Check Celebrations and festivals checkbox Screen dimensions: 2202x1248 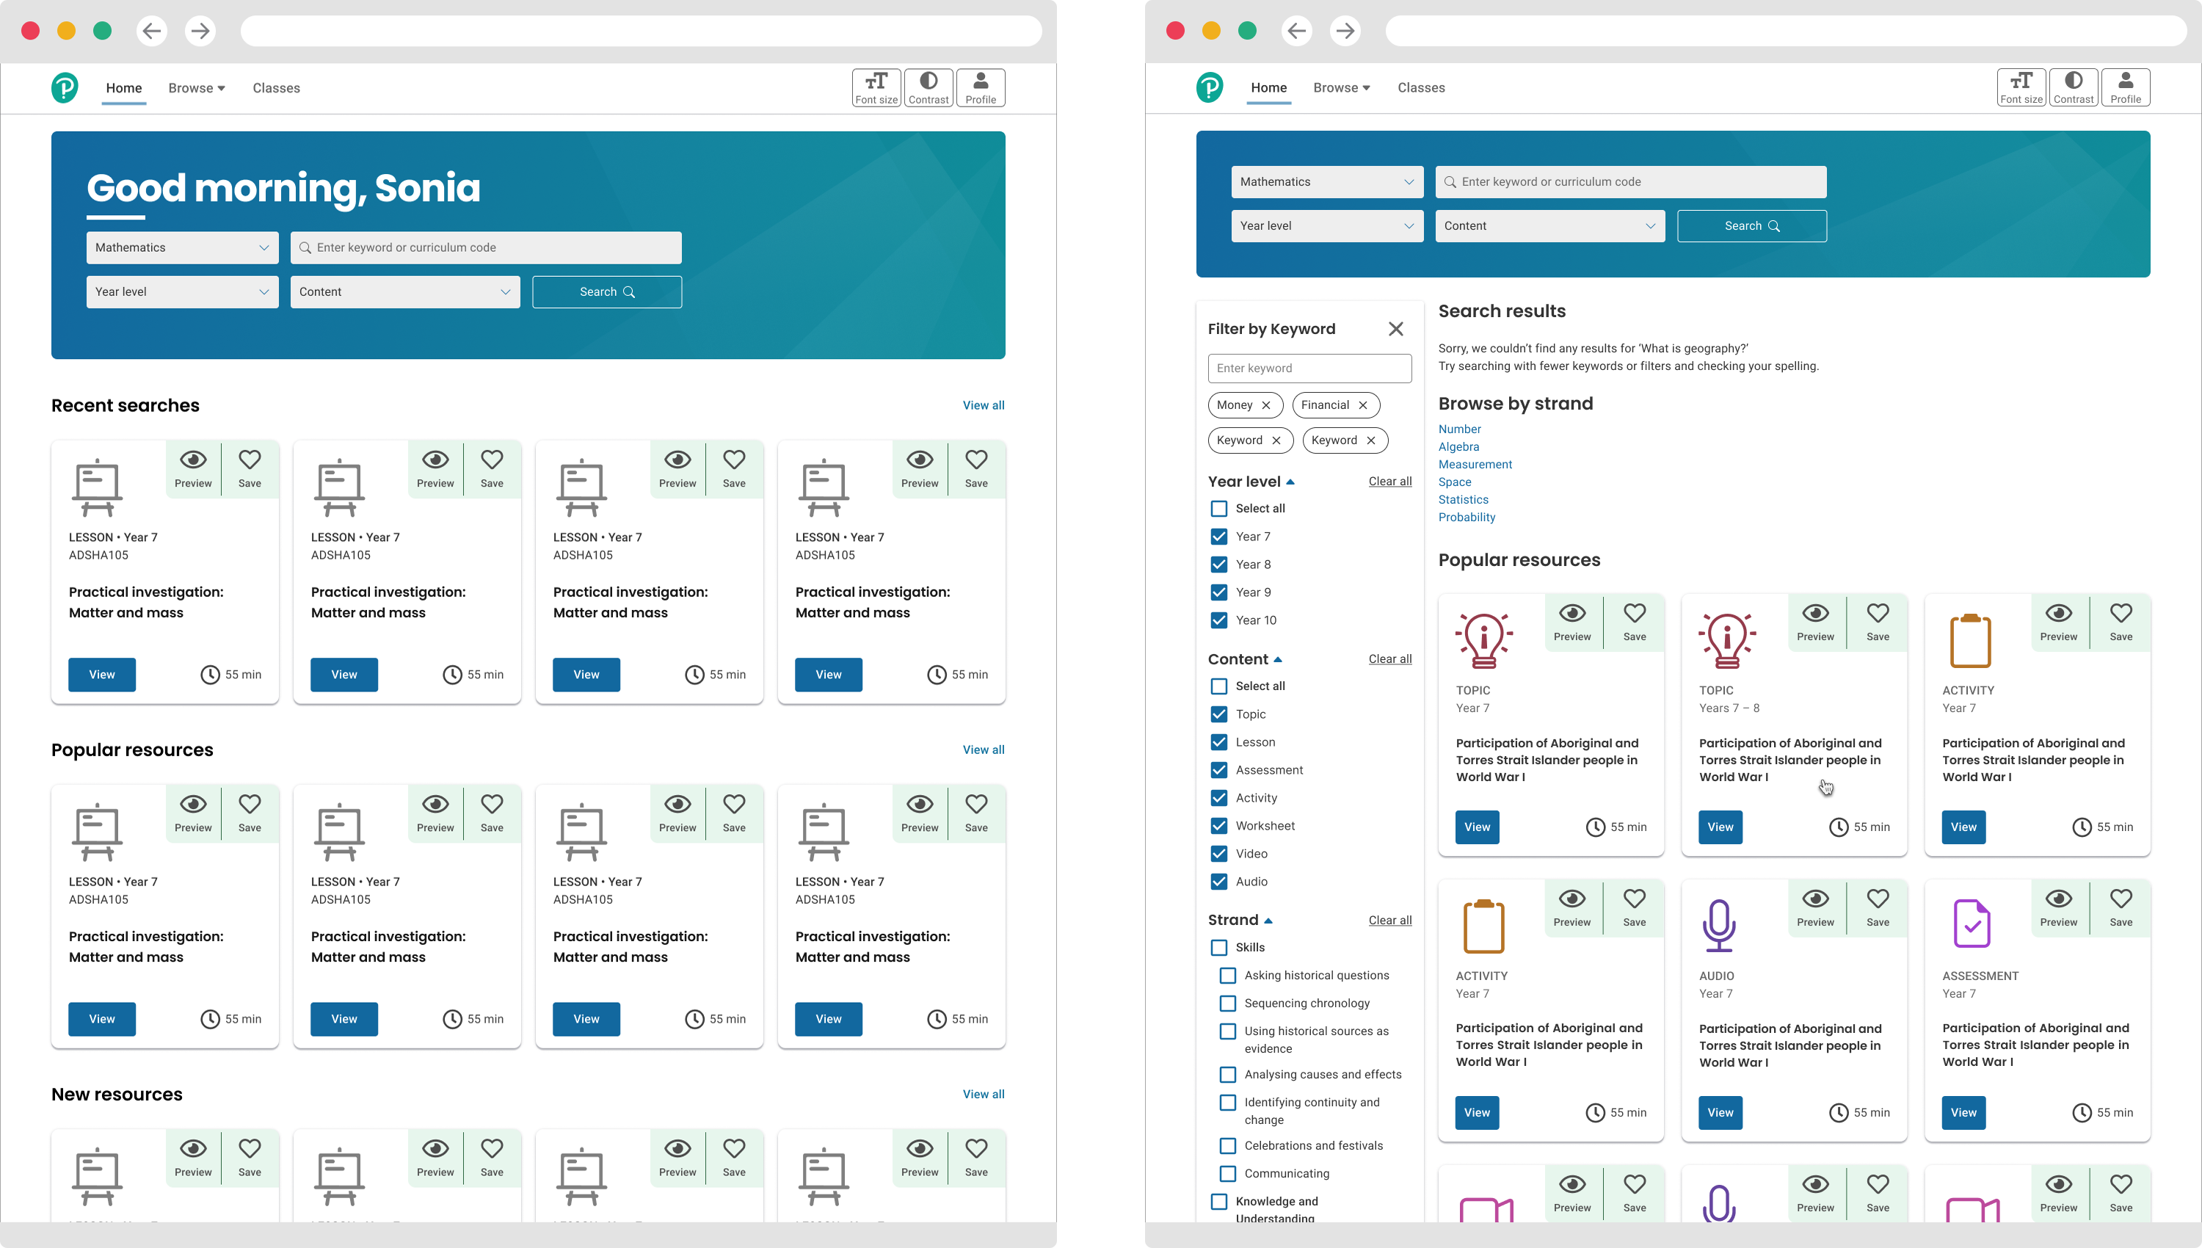click(1228, 1145)
